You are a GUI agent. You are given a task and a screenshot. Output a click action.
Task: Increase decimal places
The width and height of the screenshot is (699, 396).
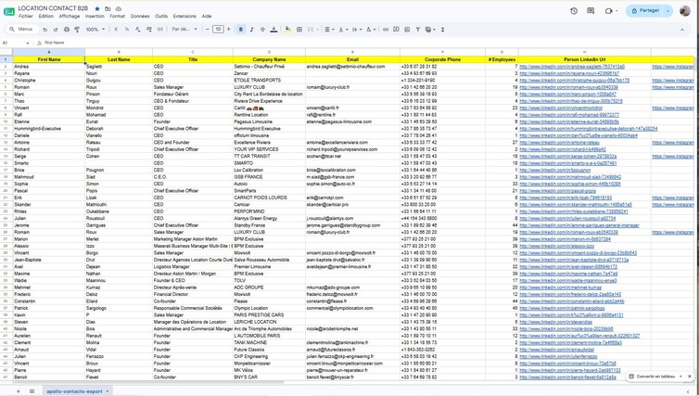point(149,30)
